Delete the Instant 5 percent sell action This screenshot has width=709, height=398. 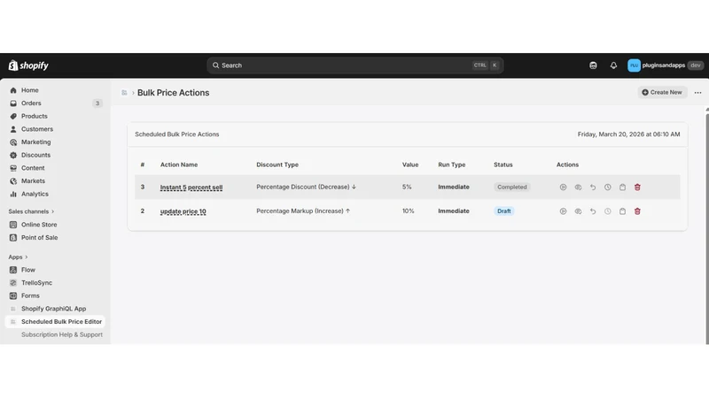(x=637, y=188)
